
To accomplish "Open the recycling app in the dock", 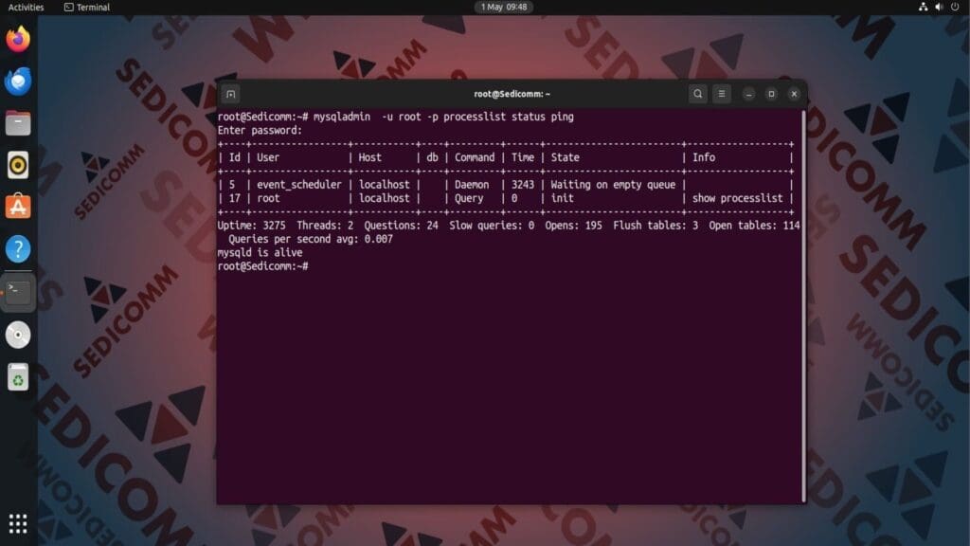I will click(18, 376).
